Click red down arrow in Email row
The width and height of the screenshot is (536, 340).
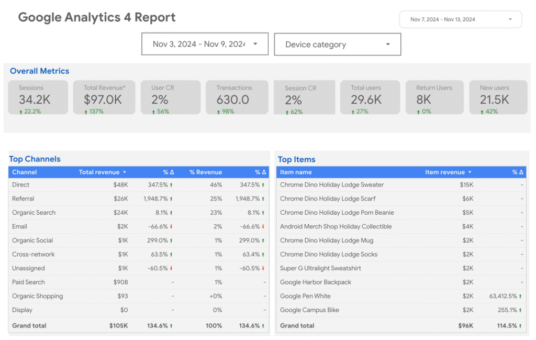pyautogui.click(x=171, y=227)
